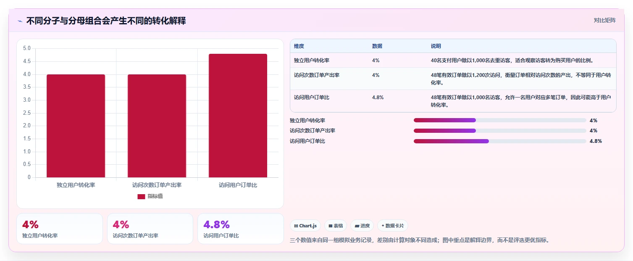Select the 表格 tag chip
633x261 pixels.
coord(336,226)
